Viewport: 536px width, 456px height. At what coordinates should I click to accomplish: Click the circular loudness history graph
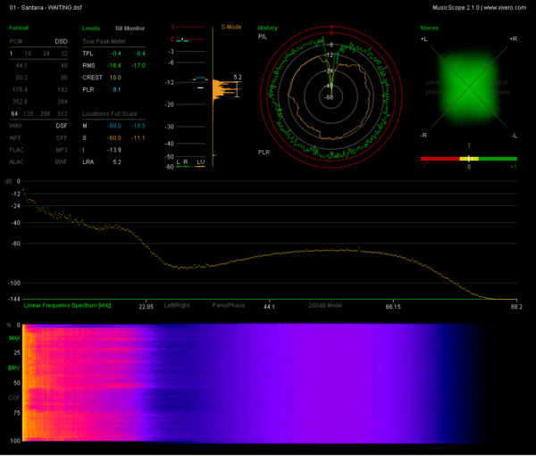tap(331, 97)
